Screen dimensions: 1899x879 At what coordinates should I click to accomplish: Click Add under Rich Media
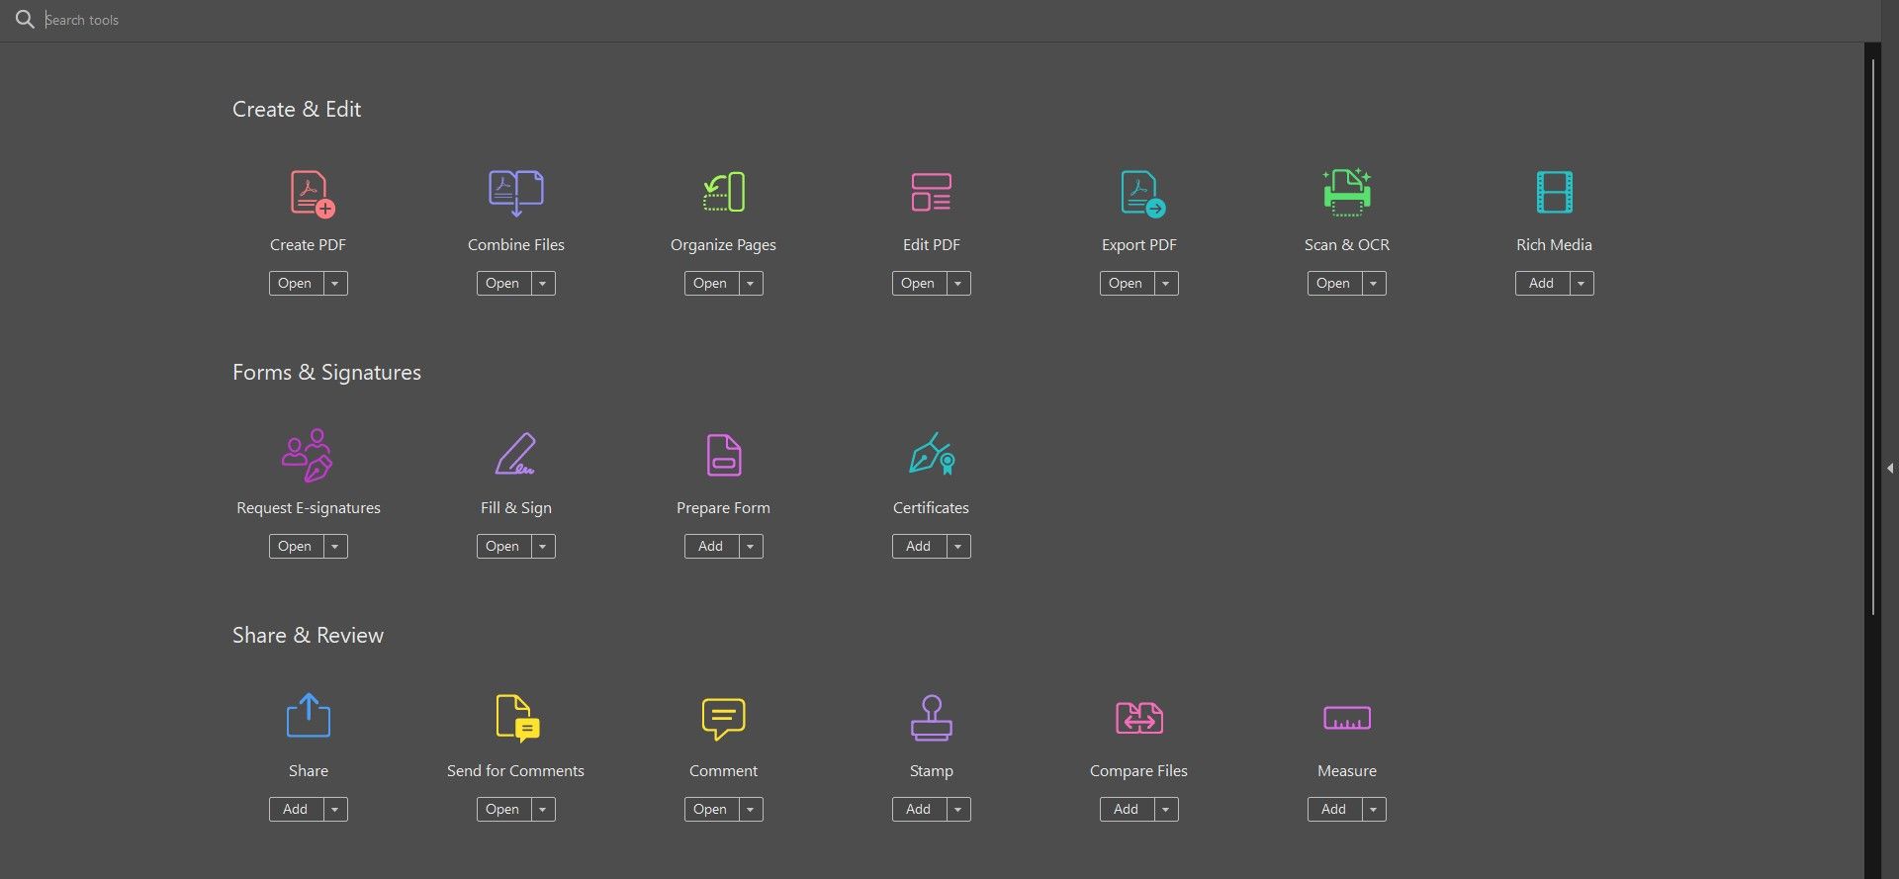tap(1542, 284)
